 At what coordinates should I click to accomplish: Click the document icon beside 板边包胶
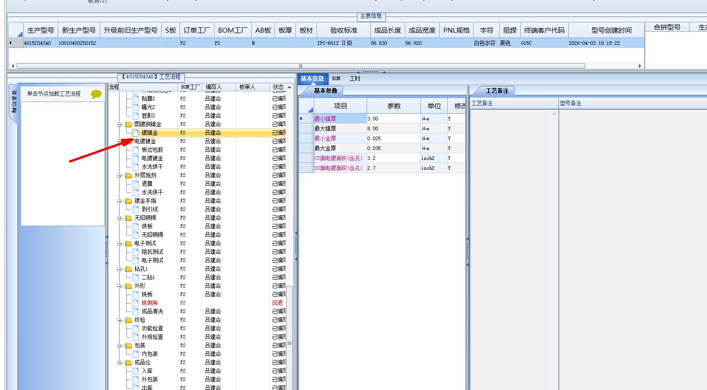(136, 150)
